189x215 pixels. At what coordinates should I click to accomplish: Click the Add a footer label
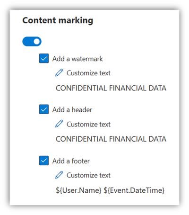click(x=71, y=161)
